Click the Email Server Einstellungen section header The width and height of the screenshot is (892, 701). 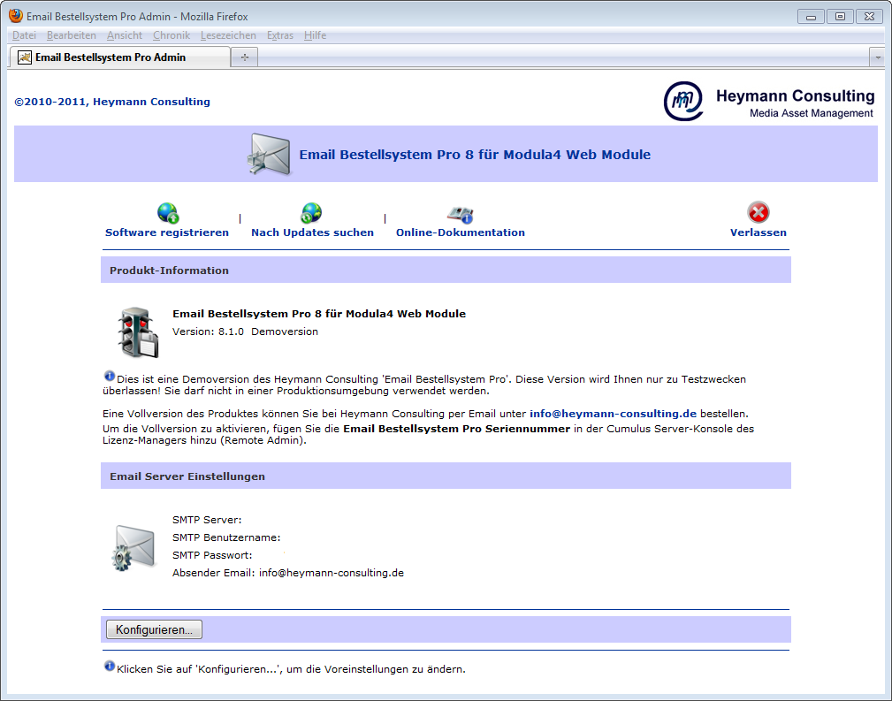[446, 476]
